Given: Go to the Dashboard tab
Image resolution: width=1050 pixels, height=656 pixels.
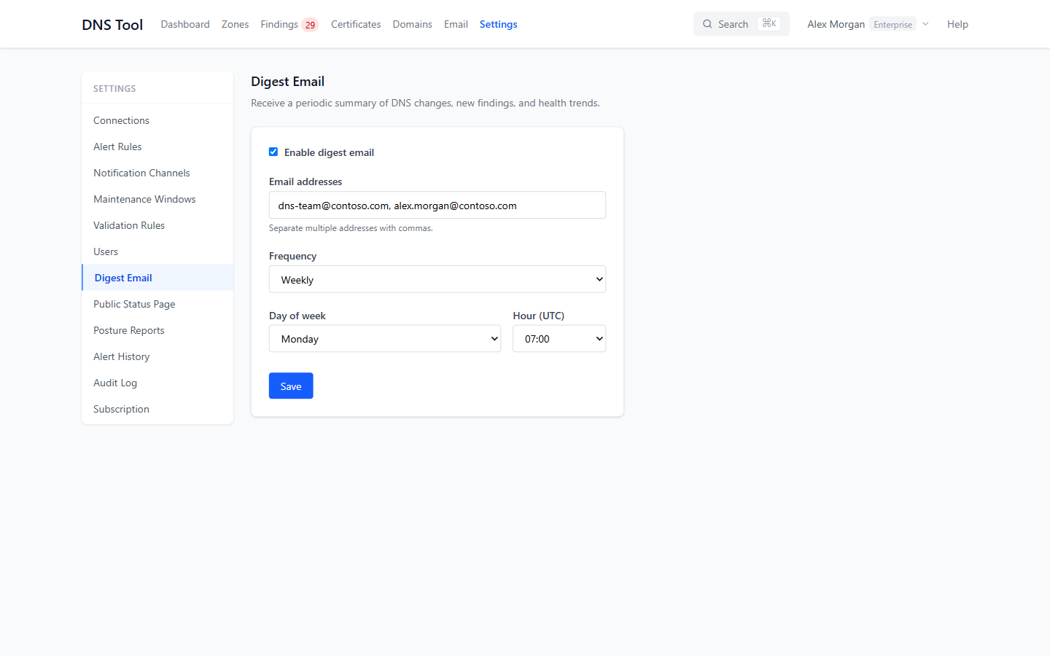Looking at the screenshot, I should coord(185,24).
